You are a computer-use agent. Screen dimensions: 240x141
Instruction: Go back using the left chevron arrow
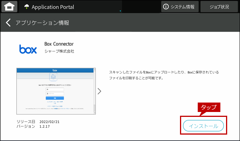click(x=8, y=23)
